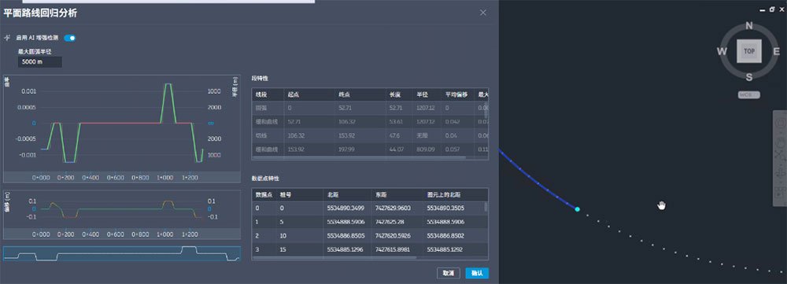Click easting cell 7427625.28
787x284 pixels.
point(389,221)
